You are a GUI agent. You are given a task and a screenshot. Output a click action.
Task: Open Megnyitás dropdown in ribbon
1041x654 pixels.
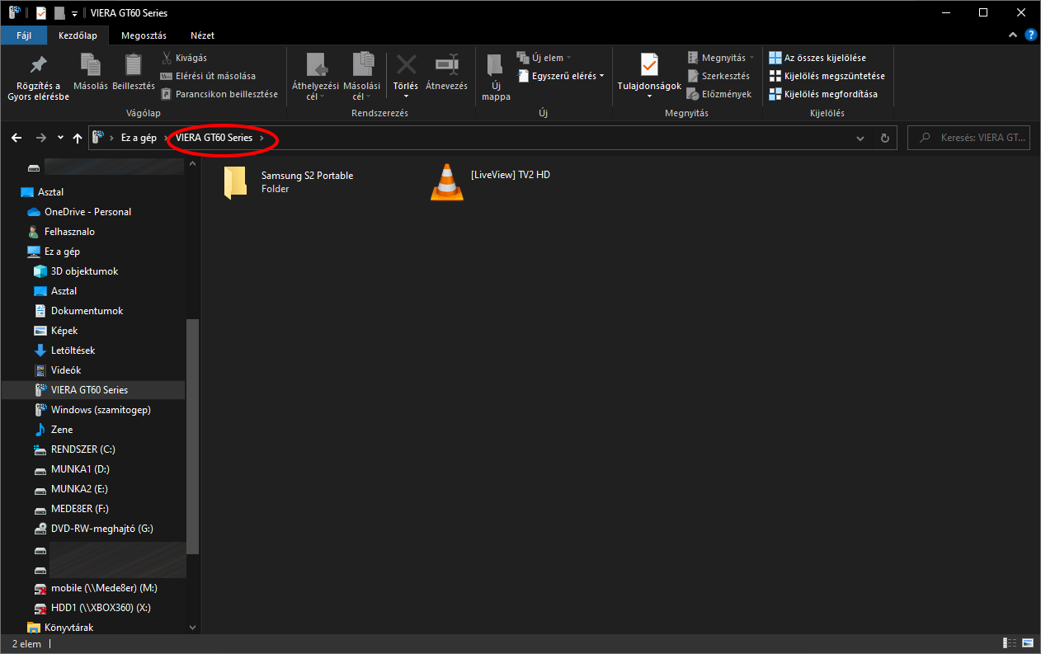tap(720, 58)
